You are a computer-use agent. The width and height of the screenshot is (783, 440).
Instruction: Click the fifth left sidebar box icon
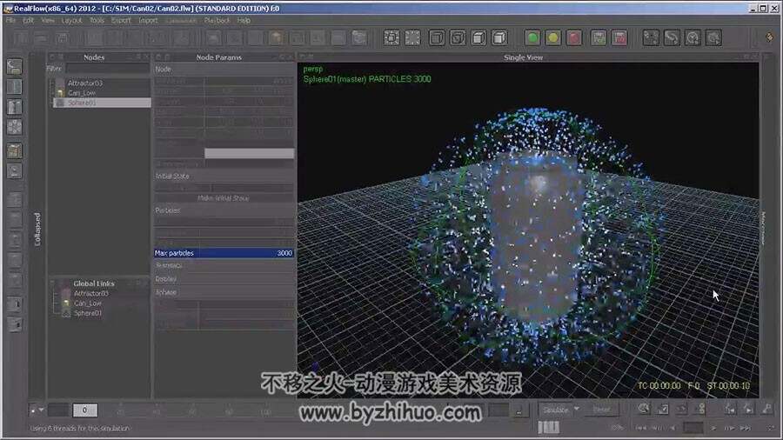[15, 150]
